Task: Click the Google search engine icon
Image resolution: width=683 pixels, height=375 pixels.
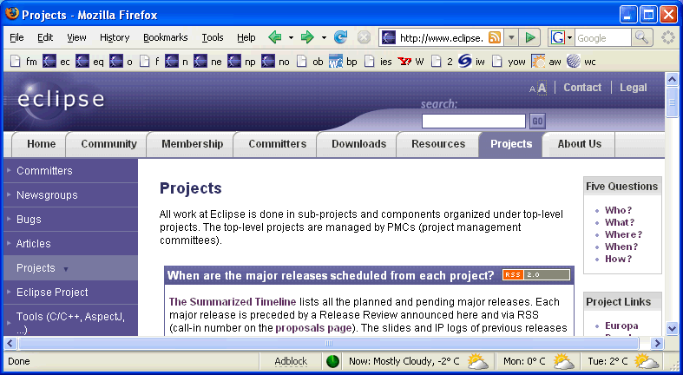Action: pos(557,38)
